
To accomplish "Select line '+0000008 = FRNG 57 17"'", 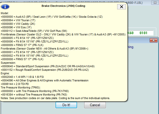I will click(x=22, y=59).
